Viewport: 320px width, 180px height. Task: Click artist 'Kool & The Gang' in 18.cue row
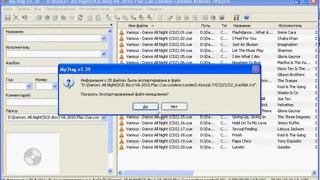coord(291,135)
